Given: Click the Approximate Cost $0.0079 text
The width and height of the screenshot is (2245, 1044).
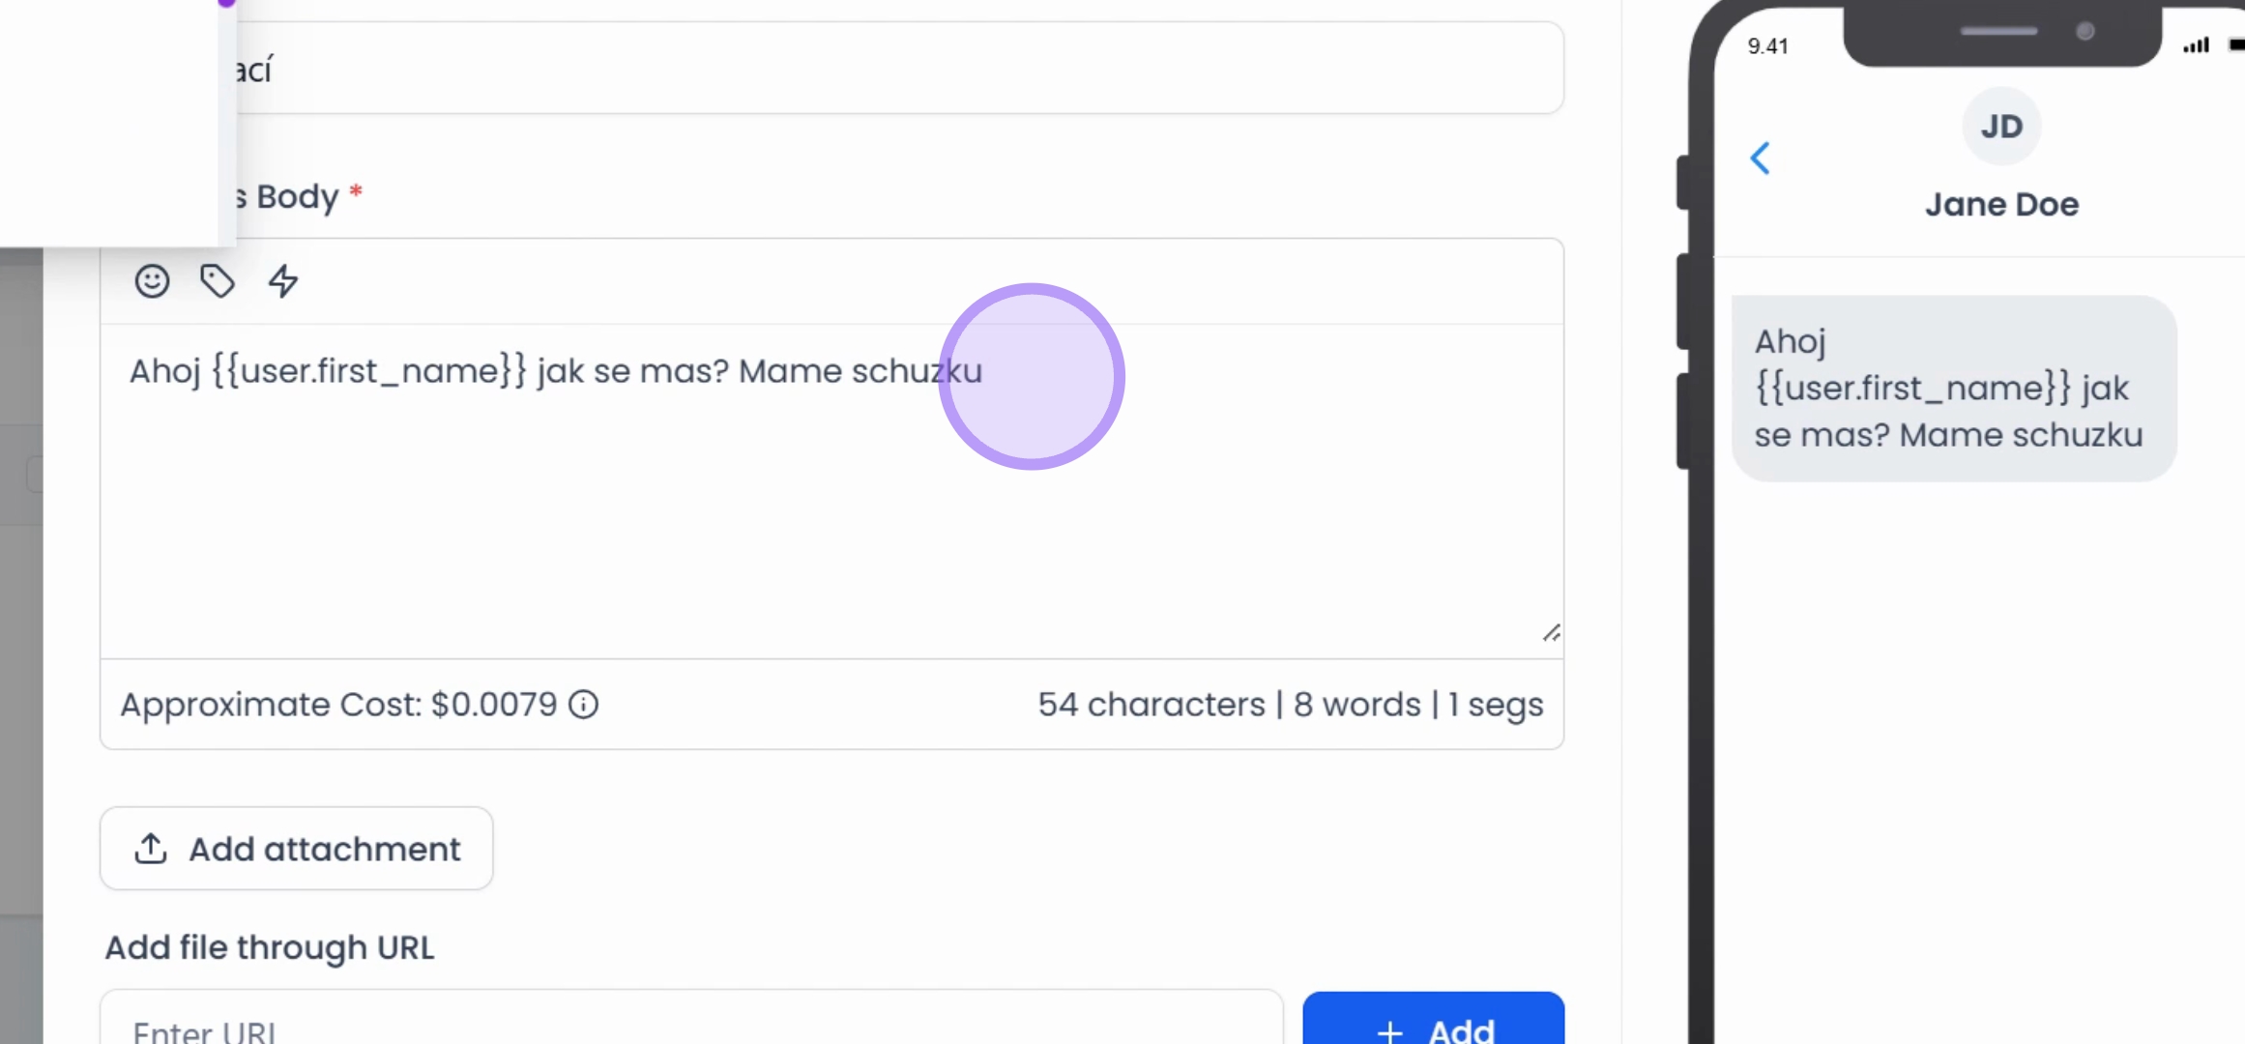Looking at the screenshot, I should point(338,705).
